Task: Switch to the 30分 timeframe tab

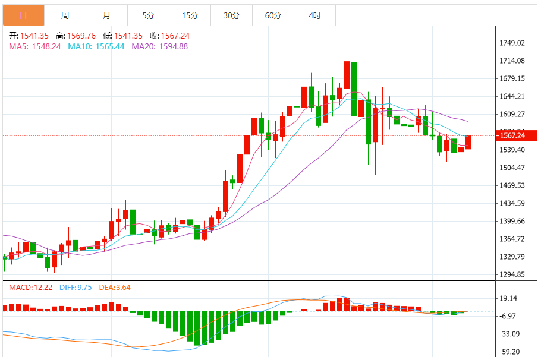Action: click(x=231, y=15)
